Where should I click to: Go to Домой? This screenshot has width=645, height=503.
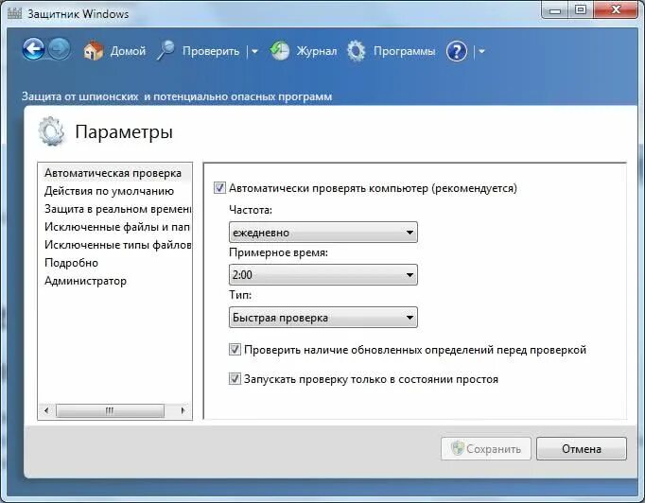128,51
